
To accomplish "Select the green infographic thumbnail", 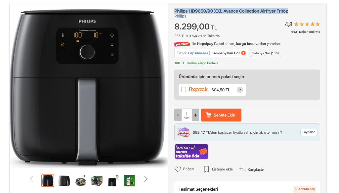I will click(x=130, y=181).
